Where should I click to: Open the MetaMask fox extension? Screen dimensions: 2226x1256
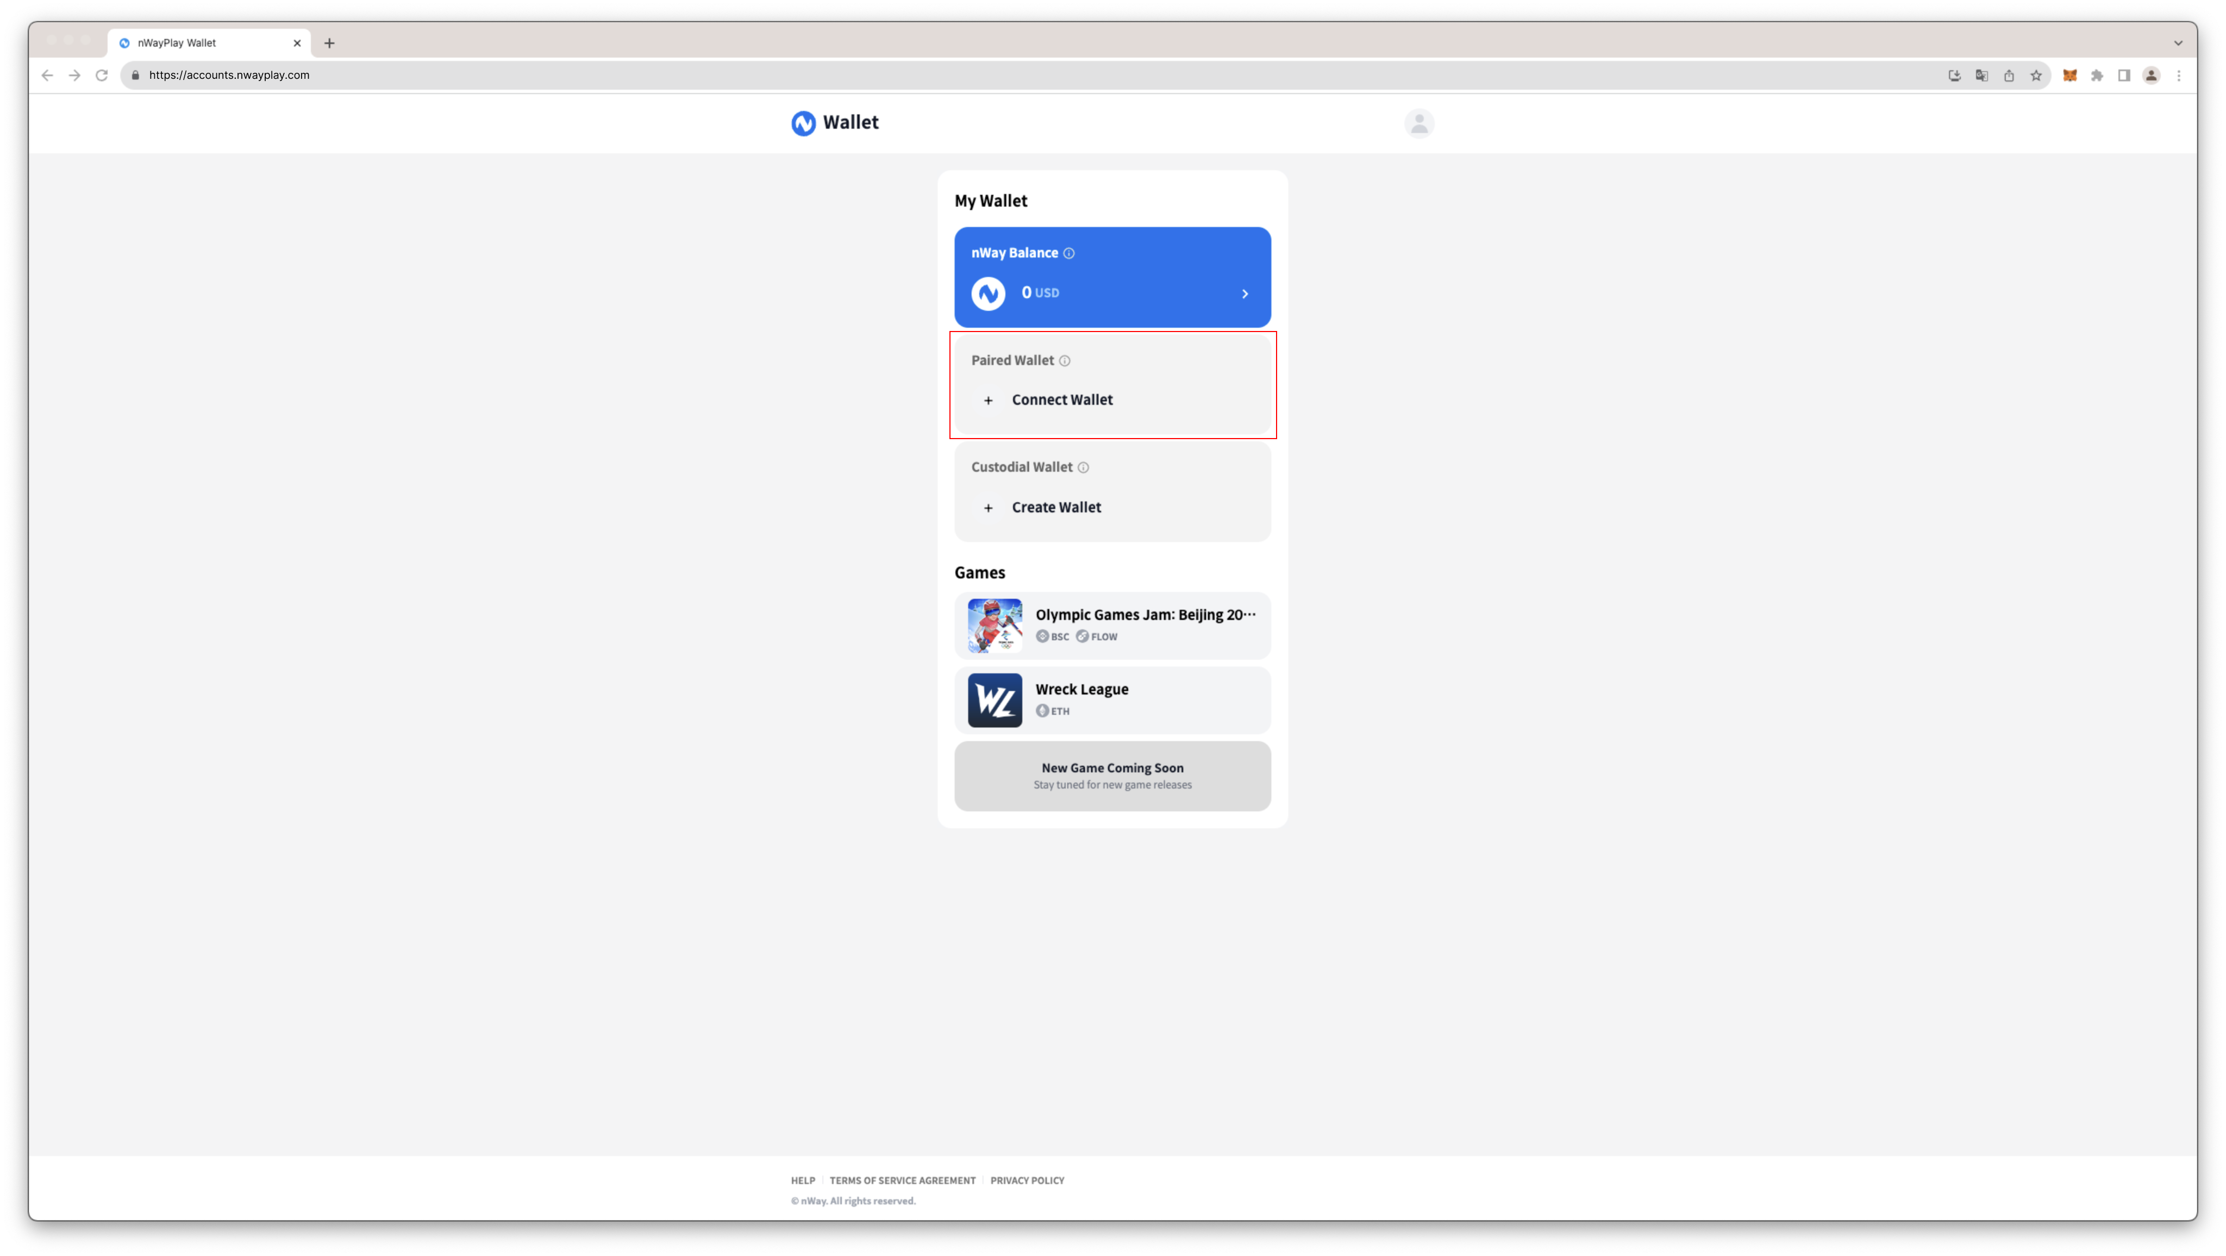click(x=2069, y=76)
